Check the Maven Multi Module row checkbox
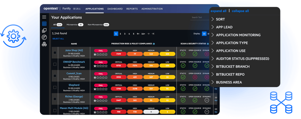This screenshot has width=301, height=119. [55, 110]
